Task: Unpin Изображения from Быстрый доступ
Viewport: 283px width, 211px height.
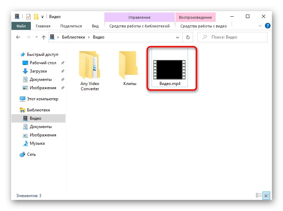Action: click(62, 88)
